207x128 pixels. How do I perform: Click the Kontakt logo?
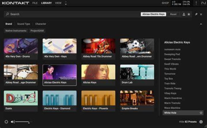point(16,3)
